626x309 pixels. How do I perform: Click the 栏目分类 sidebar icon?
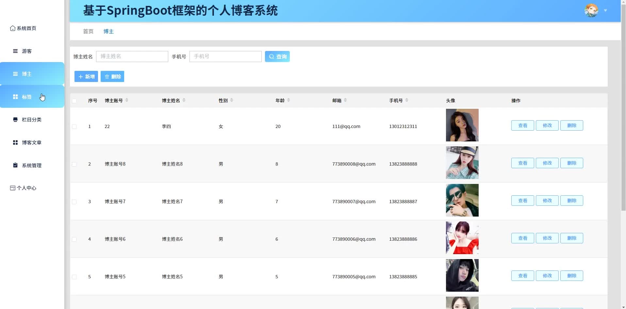click(x=15, y=120)
